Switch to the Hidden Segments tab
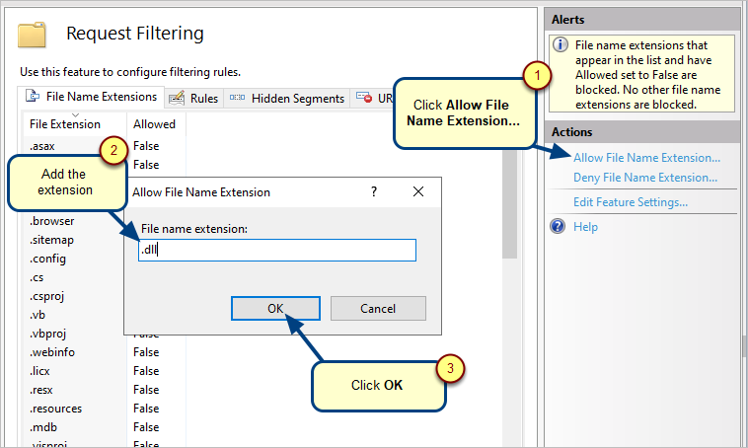 pos(287,99)
